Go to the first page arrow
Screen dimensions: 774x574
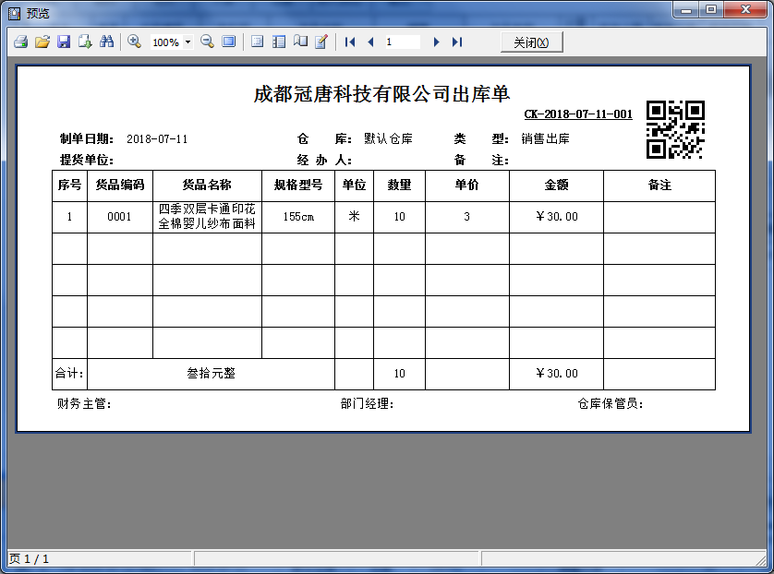[350, 42]
